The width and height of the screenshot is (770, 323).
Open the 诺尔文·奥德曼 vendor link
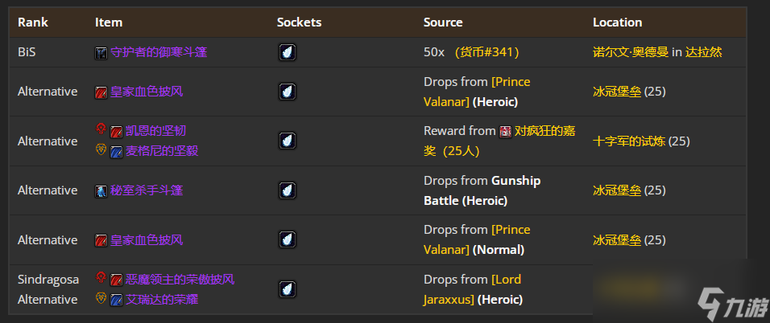[631, 52]
